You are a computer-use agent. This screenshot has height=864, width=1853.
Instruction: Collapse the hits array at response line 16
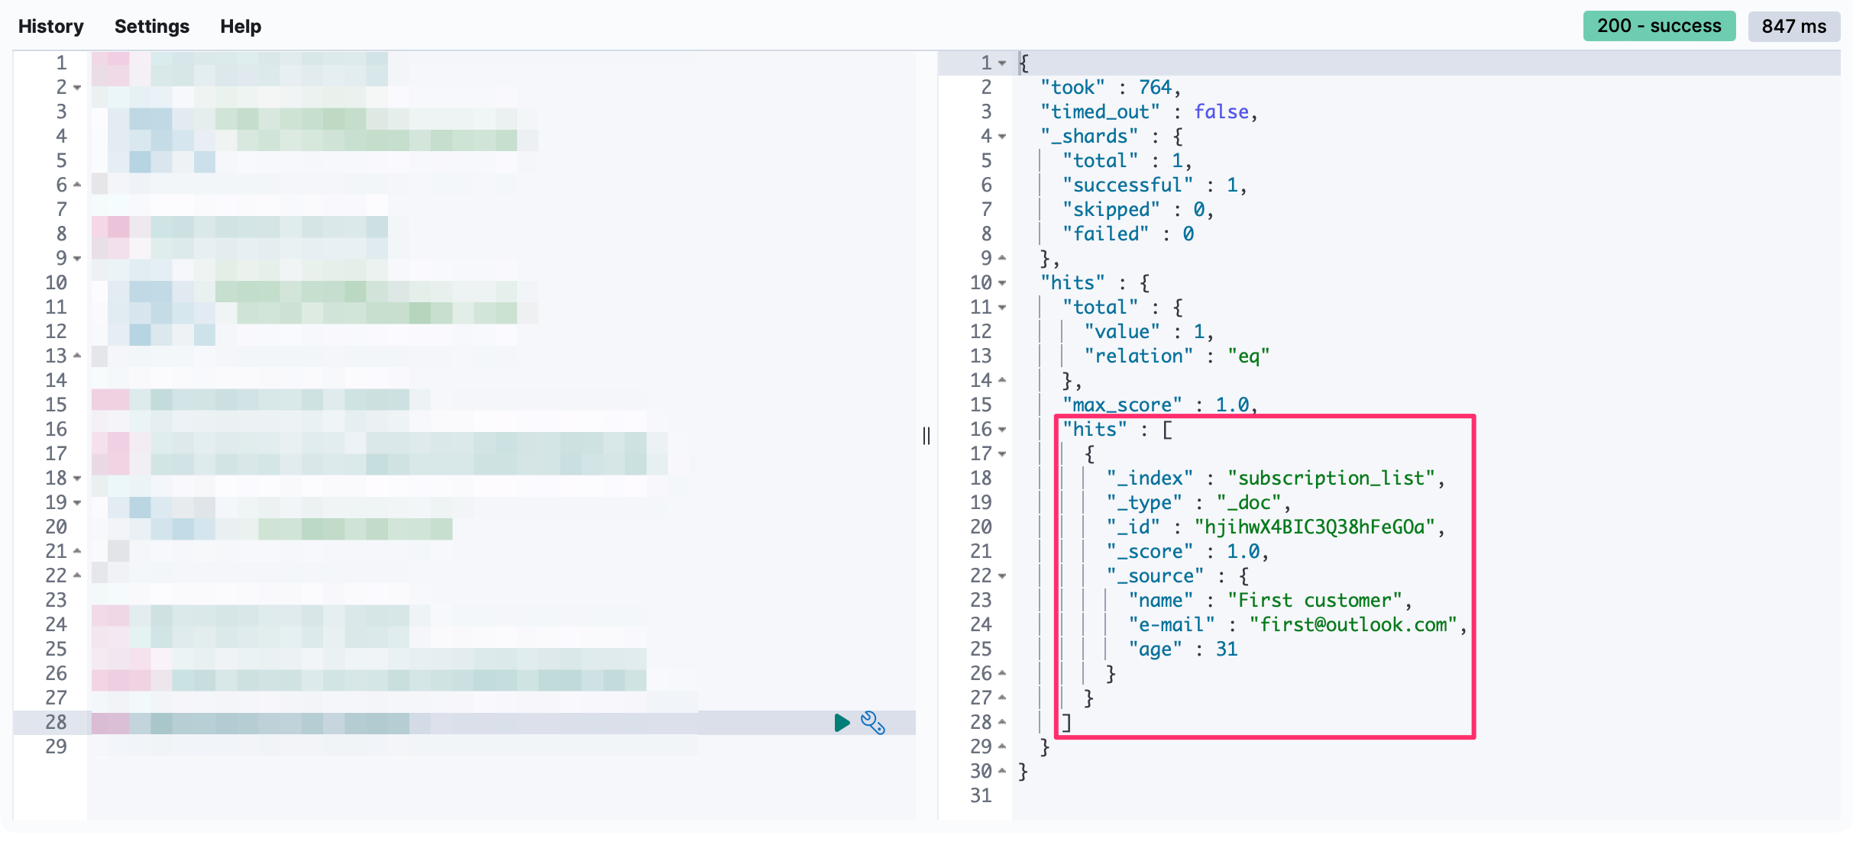coord(1002,430)
